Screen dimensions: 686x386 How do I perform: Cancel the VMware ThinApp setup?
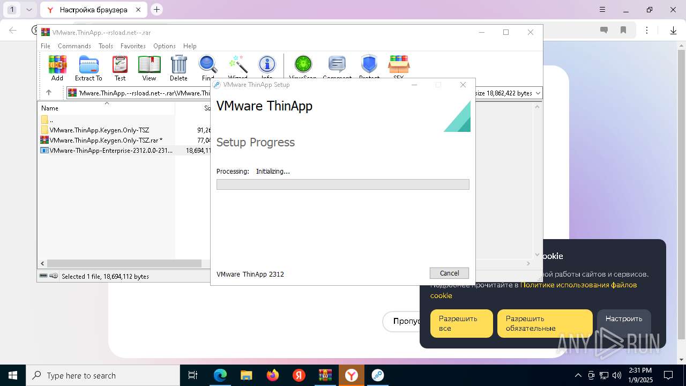tap(449, 273)
